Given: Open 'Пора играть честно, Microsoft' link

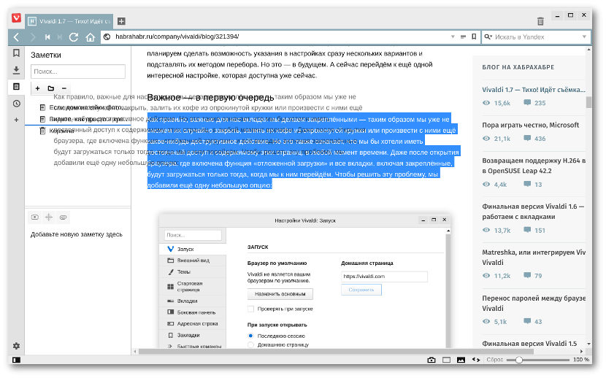Looking at the screenshot, I should tap(531, 125).
